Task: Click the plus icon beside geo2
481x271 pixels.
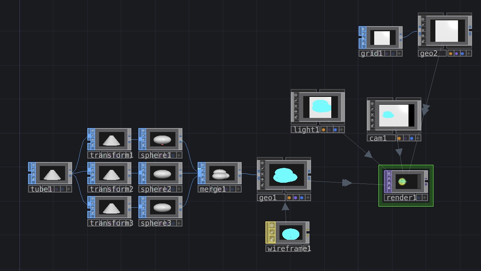Action: click(x=469, y=53)
